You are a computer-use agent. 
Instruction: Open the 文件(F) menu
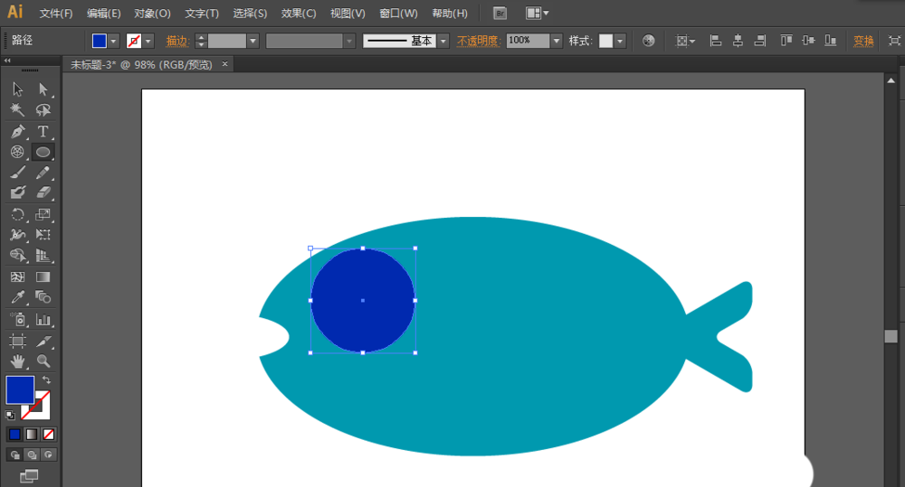click(56, 14)
